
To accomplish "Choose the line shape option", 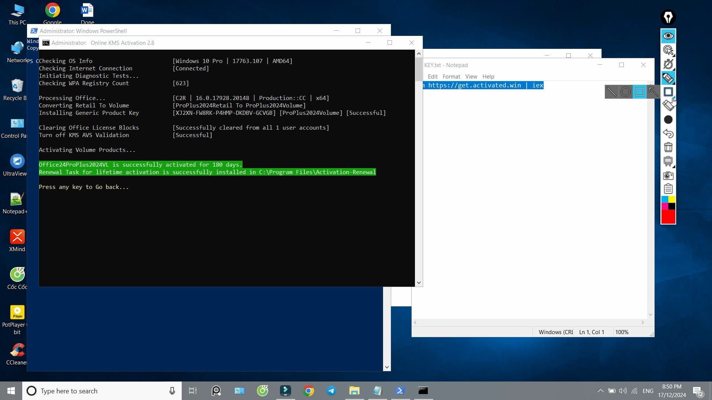I will pyautogui.click(x=612, y=92).
